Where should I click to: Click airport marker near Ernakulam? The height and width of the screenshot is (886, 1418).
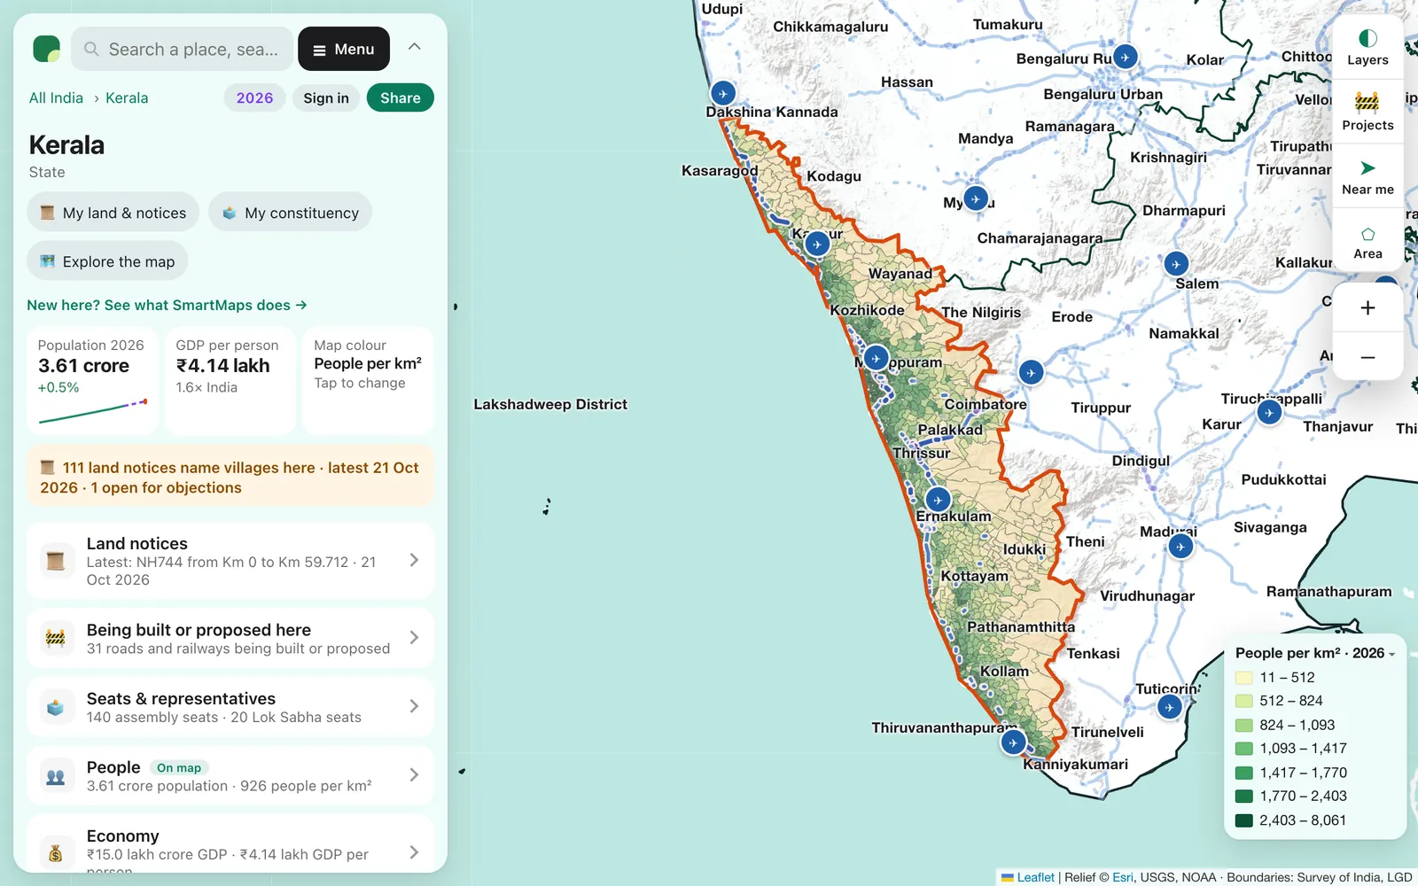(938, 500)
